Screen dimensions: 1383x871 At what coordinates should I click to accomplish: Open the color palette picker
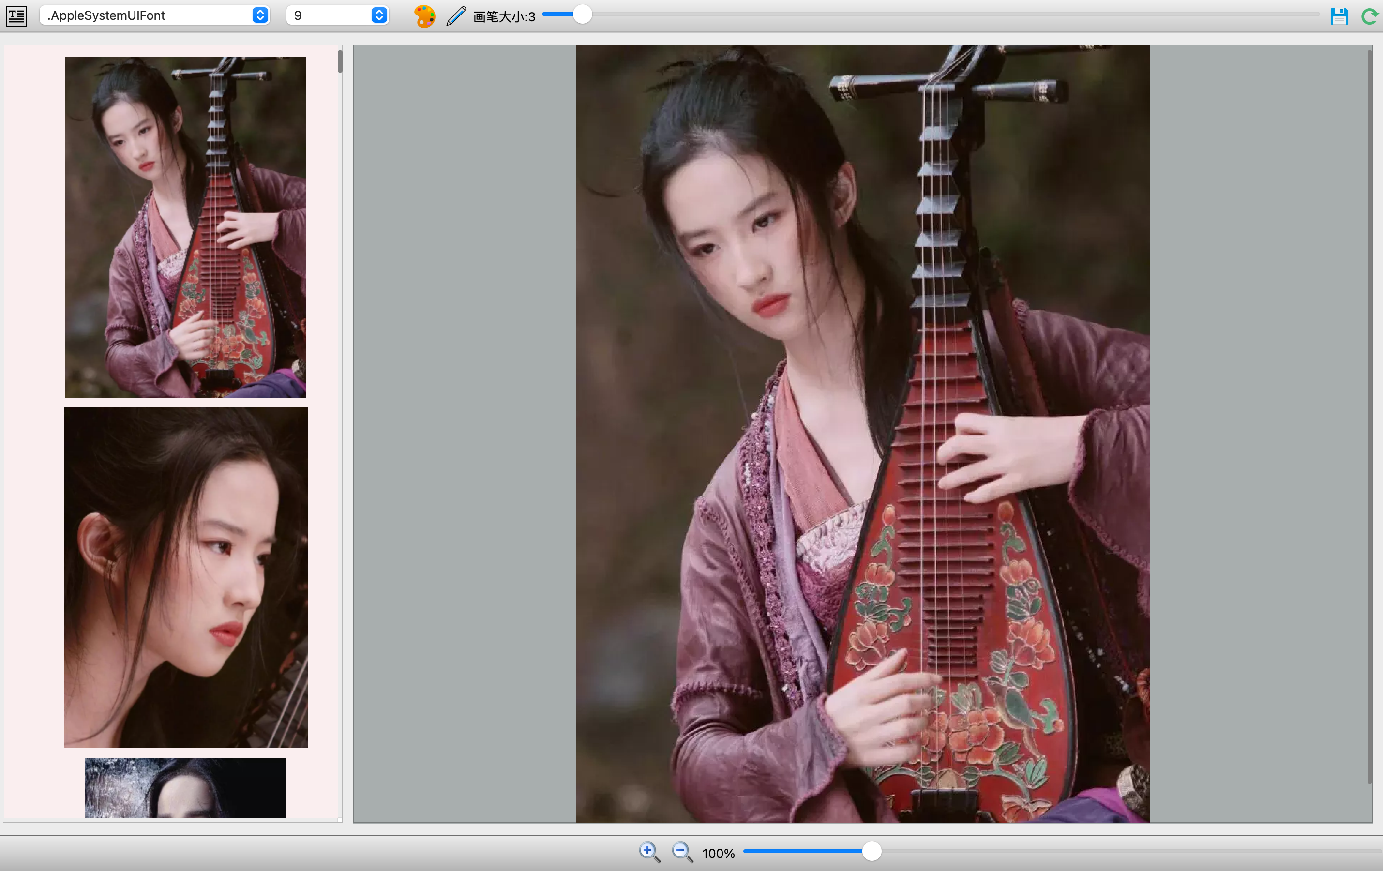[x=424, y=15]
